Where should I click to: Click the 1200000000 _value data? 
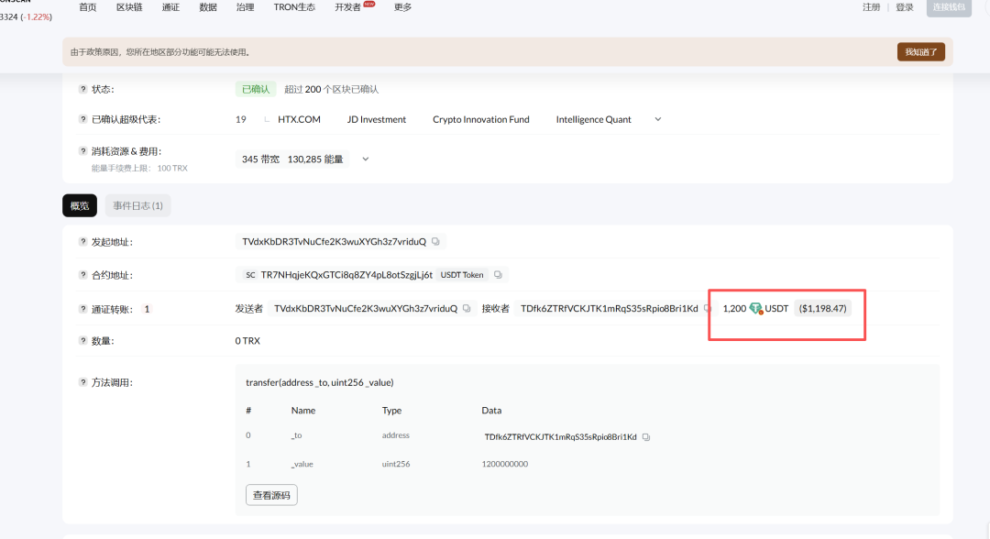504,464
